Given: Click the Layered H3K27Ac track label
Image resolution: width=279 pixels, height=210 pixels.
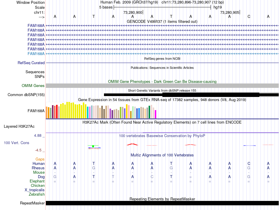Looking at the screenshot, I should click(x=19, y=127).
